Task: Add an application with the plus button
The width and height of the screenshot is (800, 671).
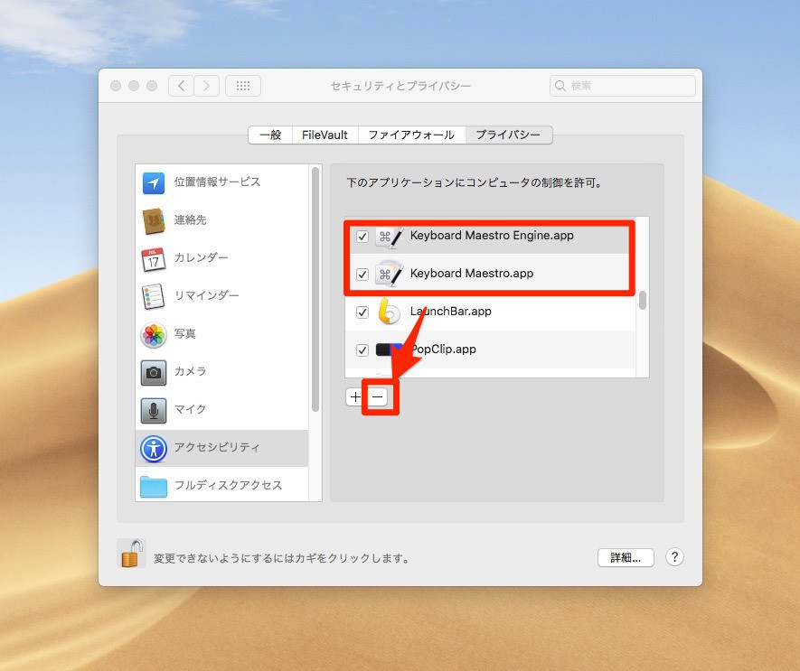Action: coord(355,396)
